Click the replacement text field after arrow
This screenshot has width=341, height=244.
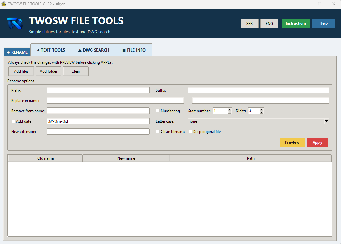pos(260,100)
